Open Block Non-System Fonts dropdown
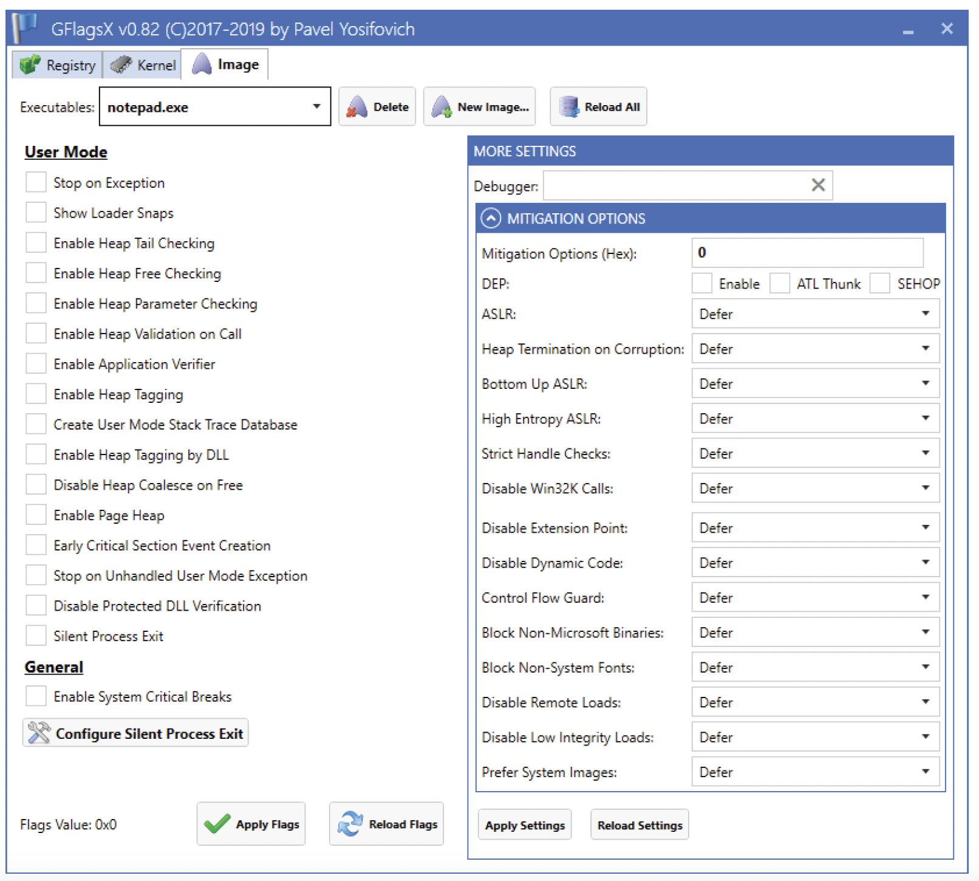 coord(816,667)
